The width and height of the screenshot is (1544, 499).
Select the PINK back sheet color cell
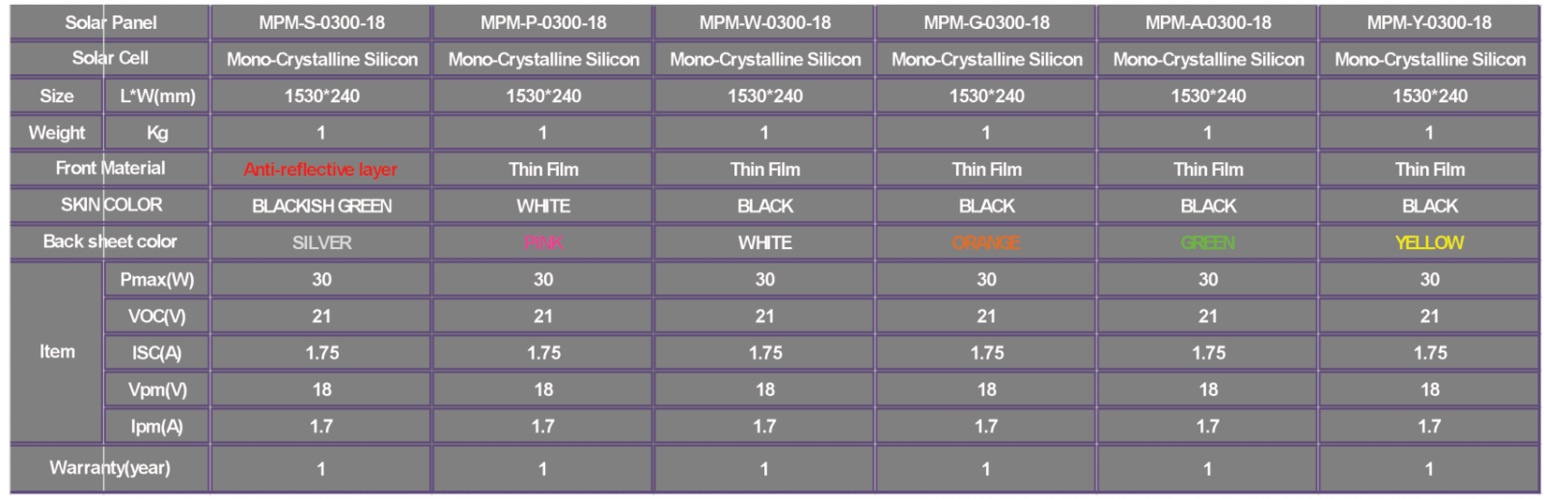click(543, 242)
